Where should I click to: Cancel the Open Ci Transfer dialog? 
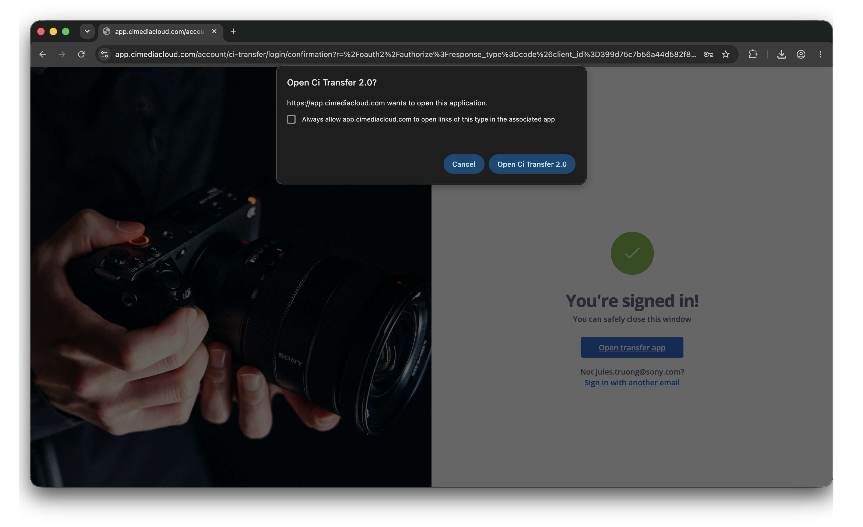(464, 165)
